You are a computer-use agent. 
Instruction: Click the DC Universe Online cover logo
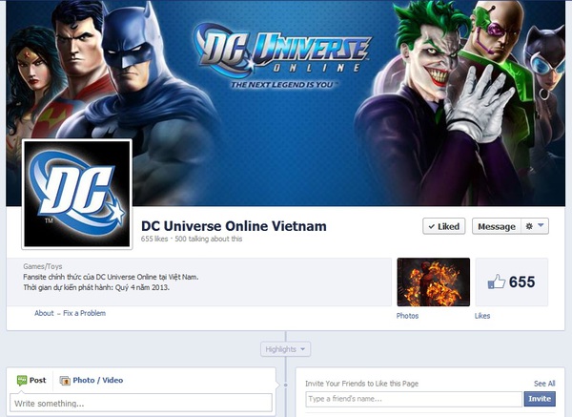click(281, 55)
